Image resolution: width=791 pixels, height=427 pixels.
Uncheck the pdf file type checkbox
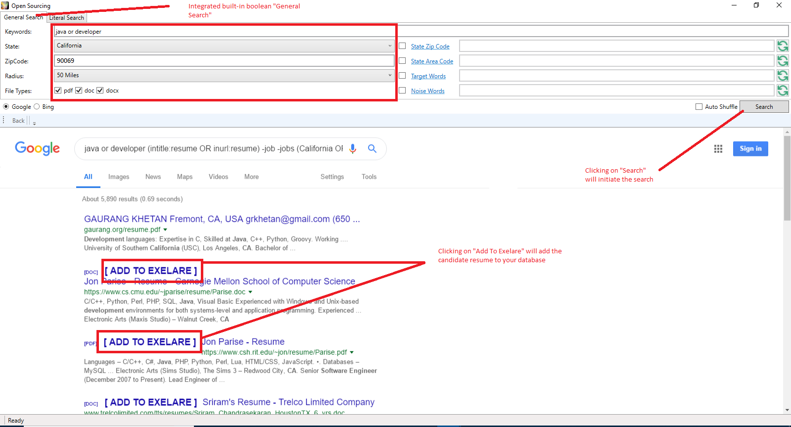click(x=58, y=91)
